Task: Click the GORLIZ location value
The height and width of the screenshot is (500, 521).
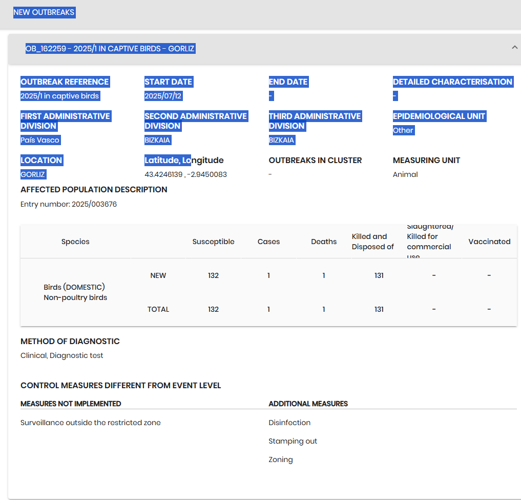Action: coord(33,174)
